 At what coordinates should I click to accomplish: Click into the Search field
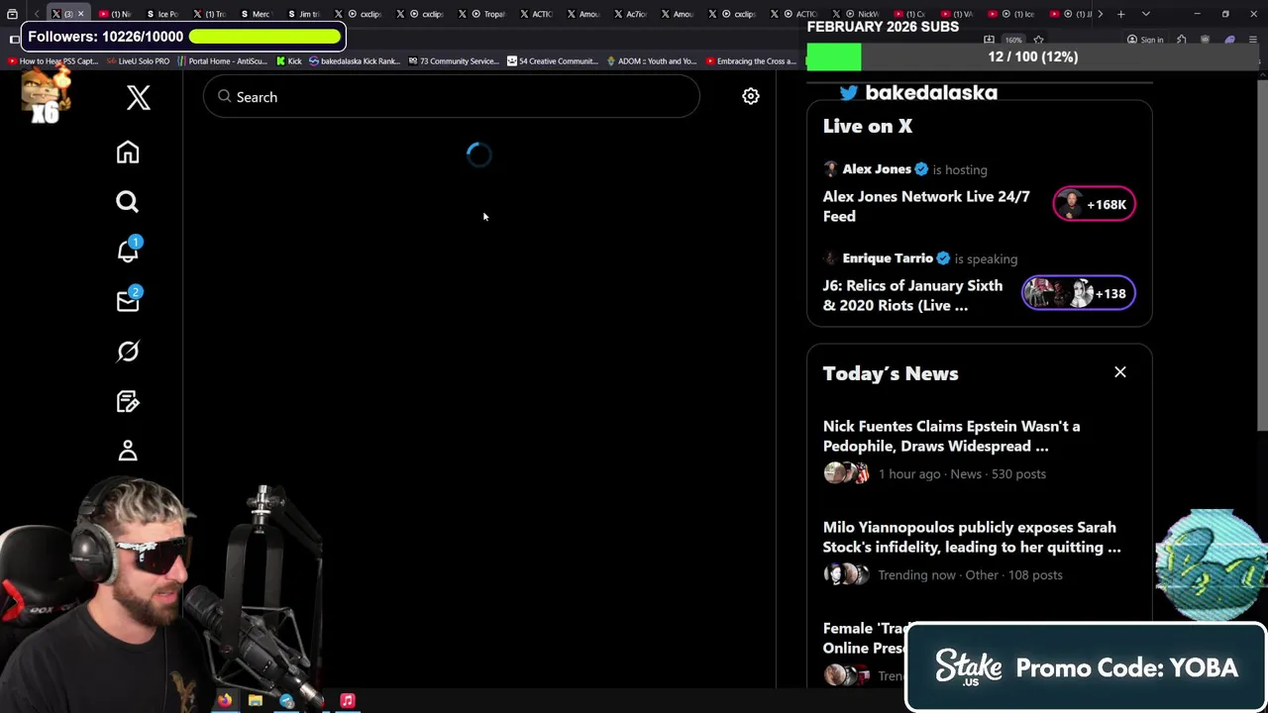tap(452, 97)
